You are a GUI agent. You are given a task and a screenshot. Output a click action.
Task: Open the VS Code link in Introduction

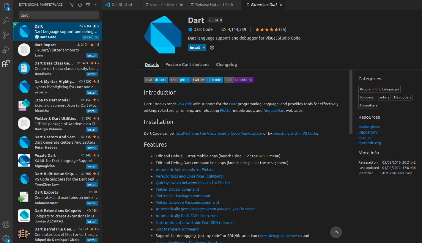click(185, 104)
